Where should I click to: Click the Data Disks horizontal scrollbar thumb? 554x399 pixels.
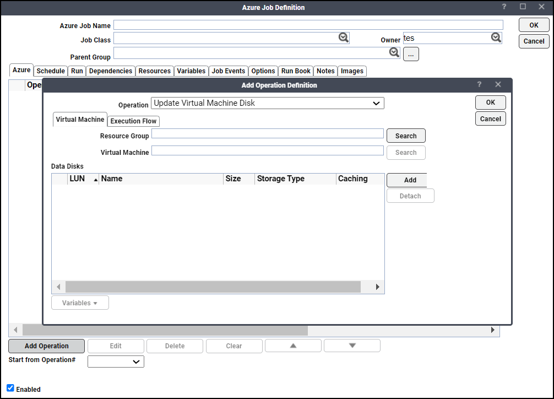213,287
